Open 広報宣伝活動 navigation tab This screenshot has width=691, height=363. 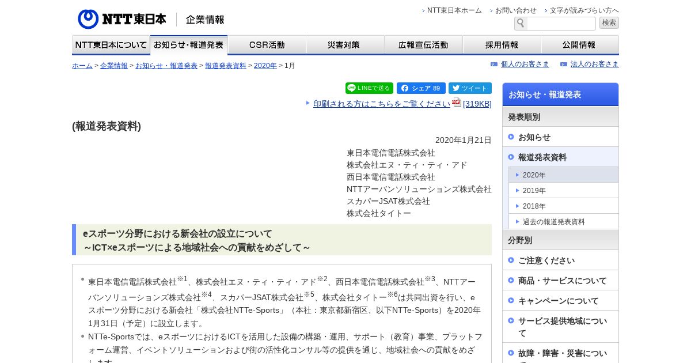pos(424,44)
